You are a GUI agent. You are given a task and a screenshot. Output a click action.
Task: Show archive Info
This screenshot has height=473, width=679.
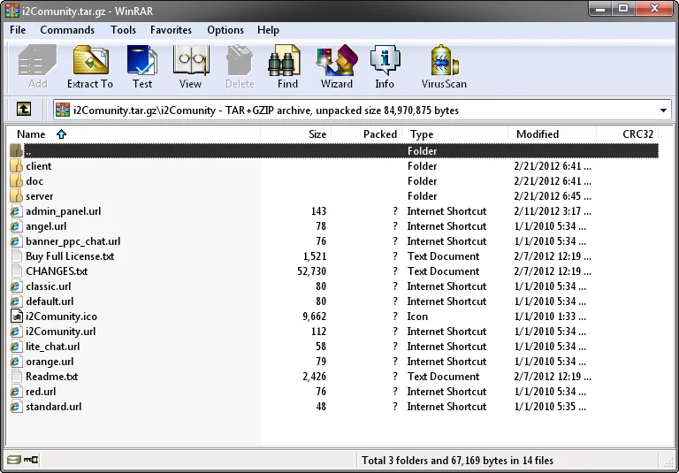385,67
